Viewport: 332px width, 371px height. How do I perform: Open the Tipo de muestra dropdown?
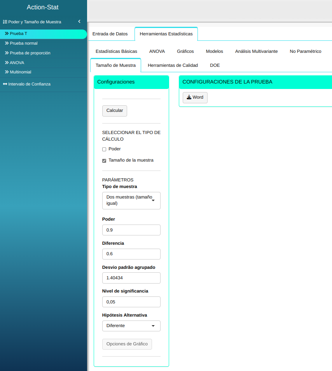[131, 200]
